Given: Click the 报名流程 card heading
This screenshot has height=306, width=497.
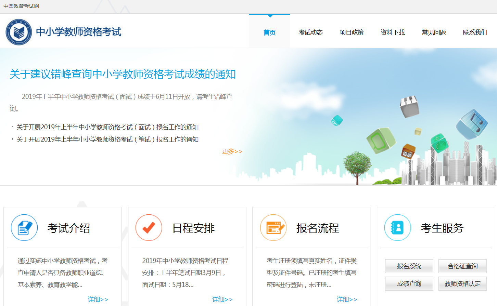Looking at the screenshot, I should [x=318, y=228].
